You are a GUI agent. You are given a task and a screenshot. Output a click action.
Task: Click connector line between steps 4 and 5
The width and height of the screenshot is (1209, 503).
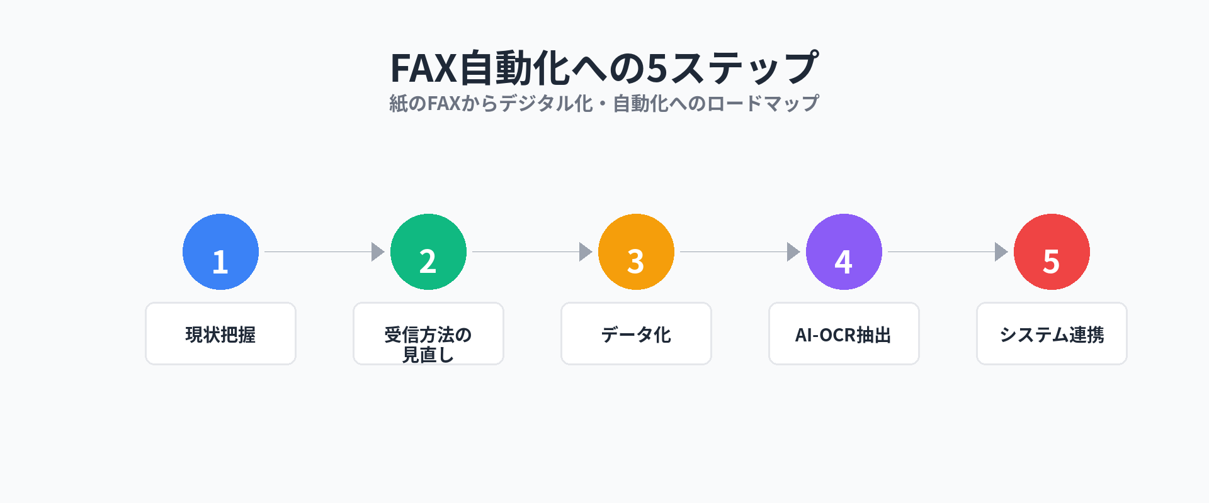click(941, 252)
